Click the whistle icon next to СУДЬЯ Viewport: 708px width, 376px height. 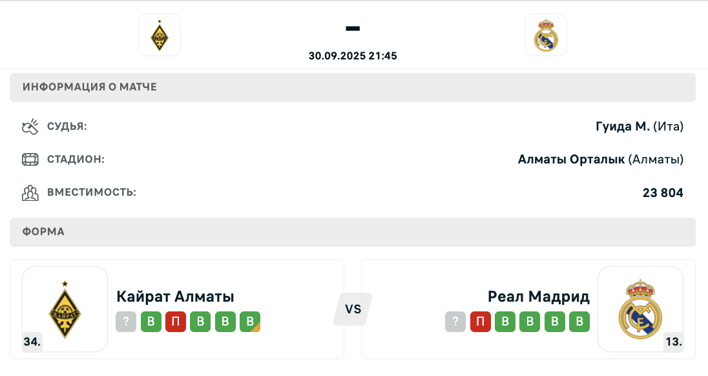[30, 127]
